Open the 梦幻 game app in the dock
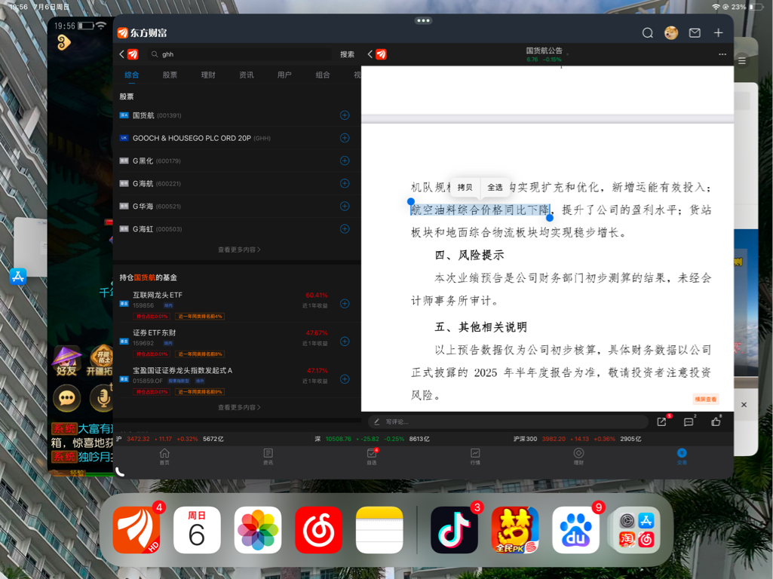The image size is (773, 579). click(x=515, y=530)
